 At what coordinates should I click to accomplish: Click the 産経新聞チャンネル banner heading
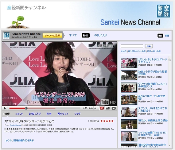(x=27, y=8)
